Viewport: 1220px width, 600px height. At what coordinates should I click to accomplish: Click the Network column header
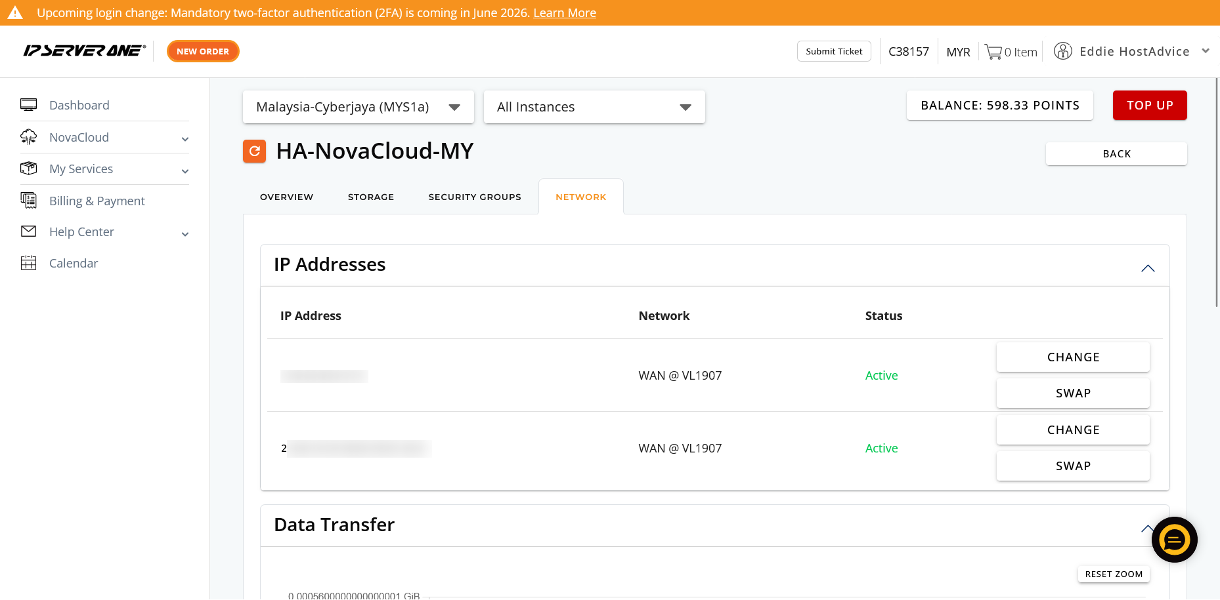(x=664, y=315)
